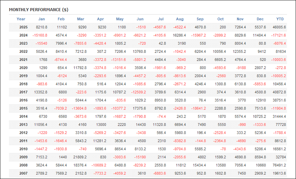Select the YTD column header
This screenshot has width=296, height=179.
pyautogui.click(x=280, y=19)
